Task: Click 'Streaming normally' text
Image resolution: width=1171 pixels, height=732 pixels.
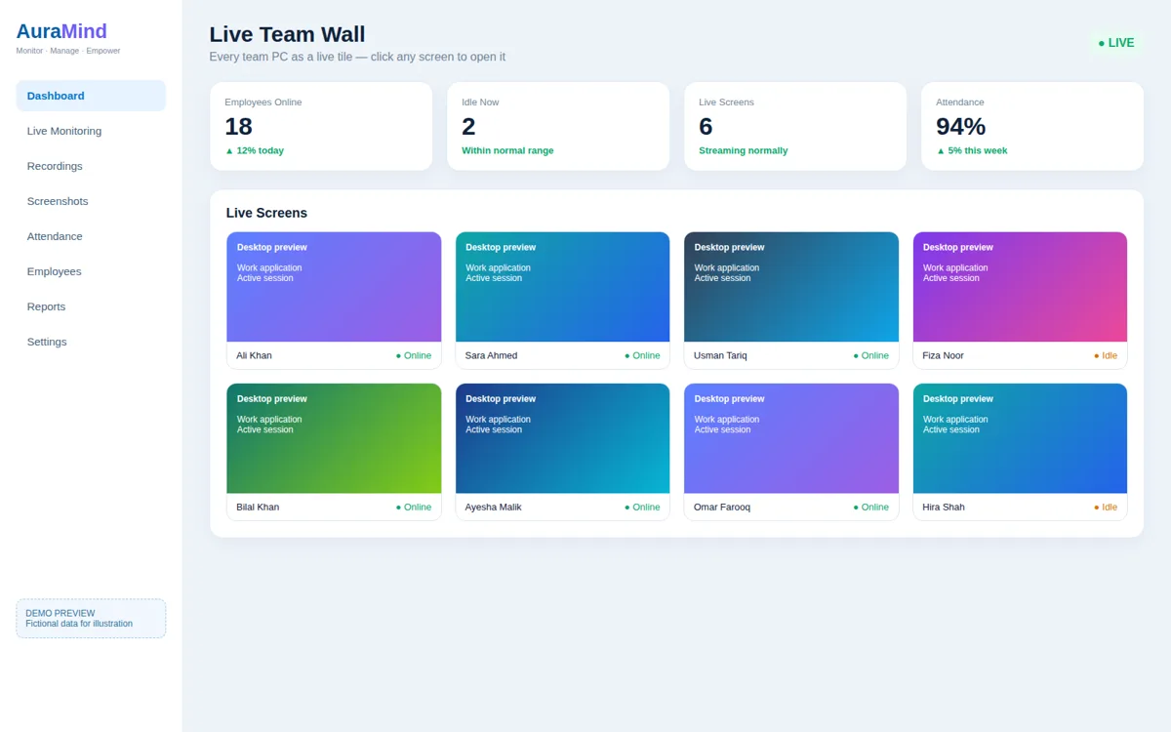Action: pyautogui.click(x=743, y=150)
